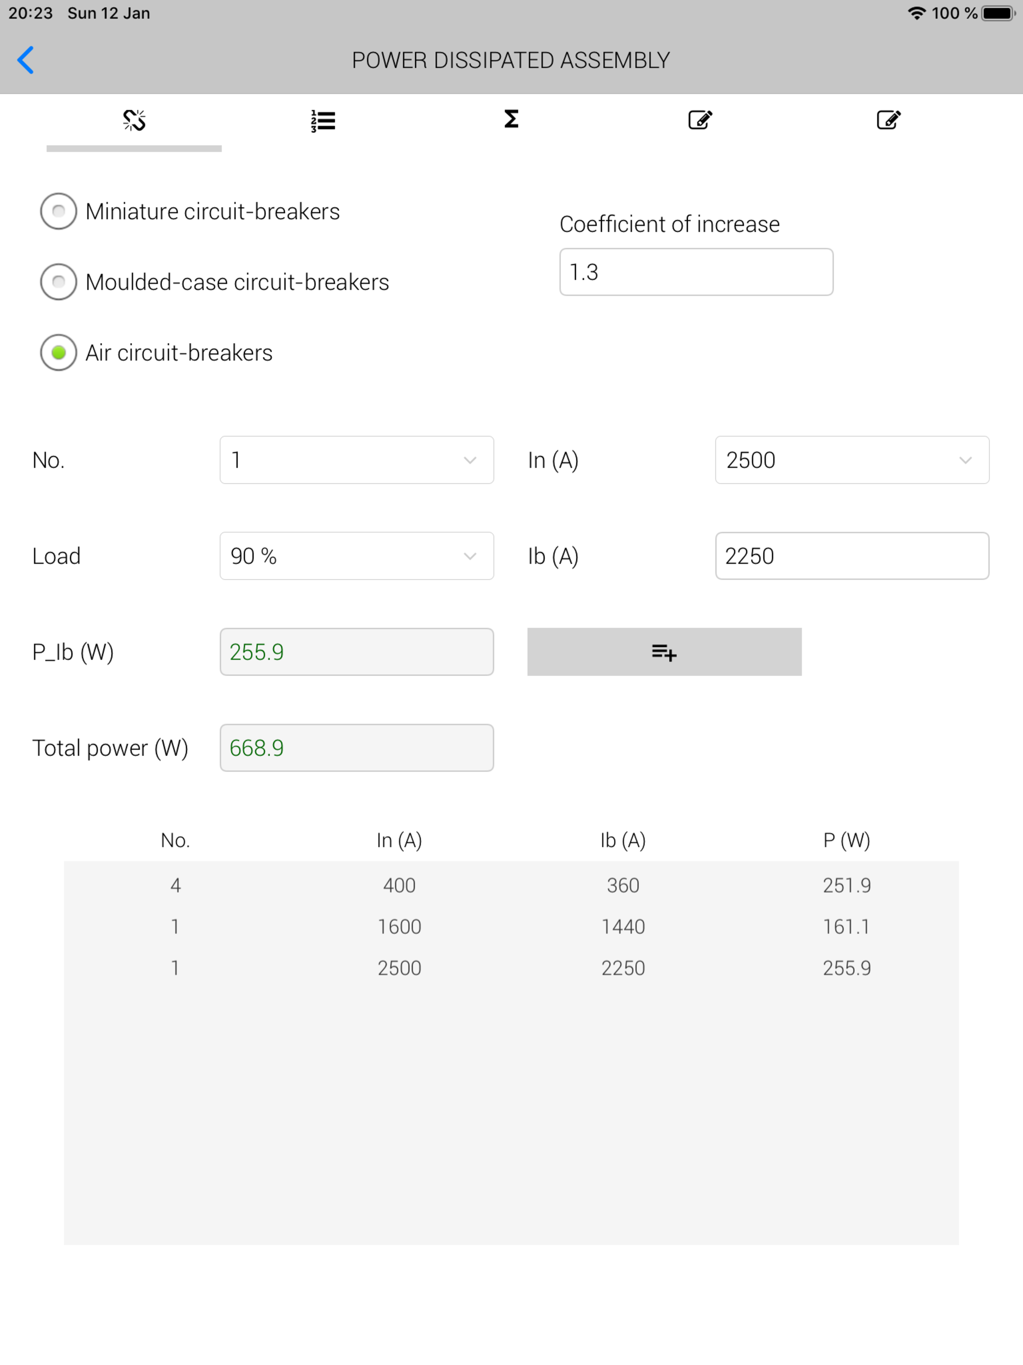Select the 1600 A table row
This screenshot has height=1365, width=1023.
(511, 927)
